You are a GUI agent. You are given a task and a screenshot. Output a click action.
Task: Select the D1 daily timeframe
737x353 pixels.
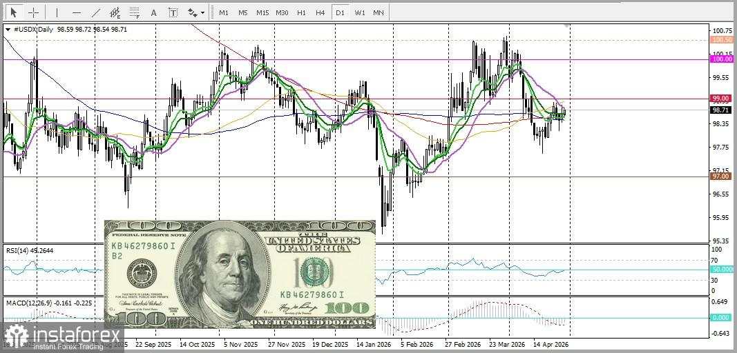(x=340, y=12)
